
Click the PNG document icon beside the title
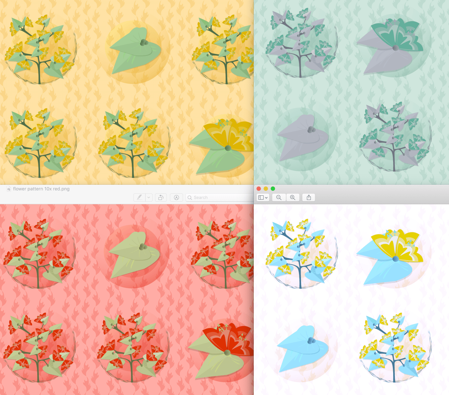[x=9, y=189]
